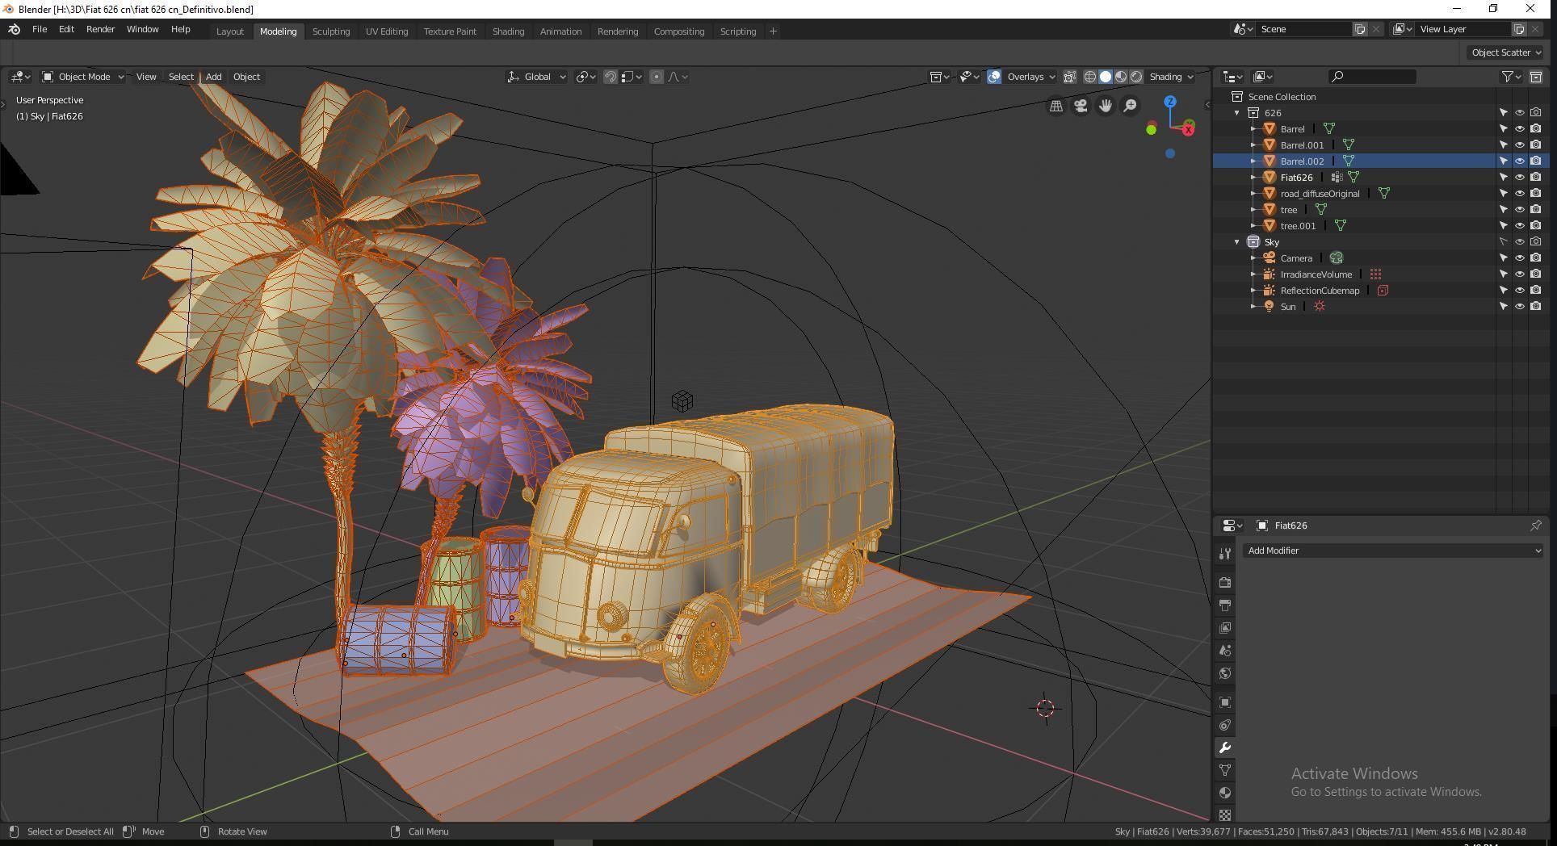Open the File menu
Screen dimensions: 1557x846
(39, 29)
